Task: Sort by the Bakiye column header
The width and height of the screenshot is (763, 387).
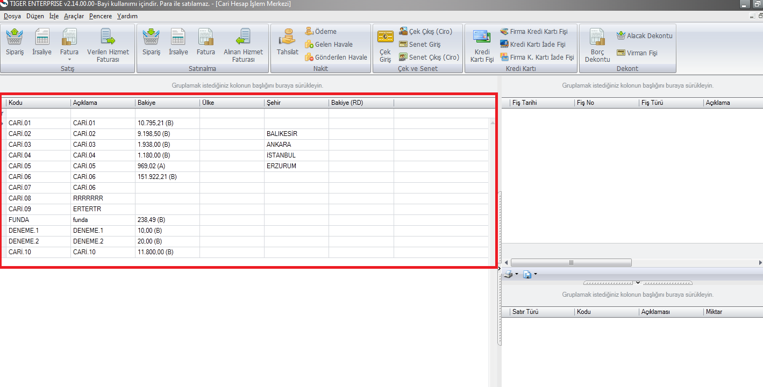Action: coord(167,103)
